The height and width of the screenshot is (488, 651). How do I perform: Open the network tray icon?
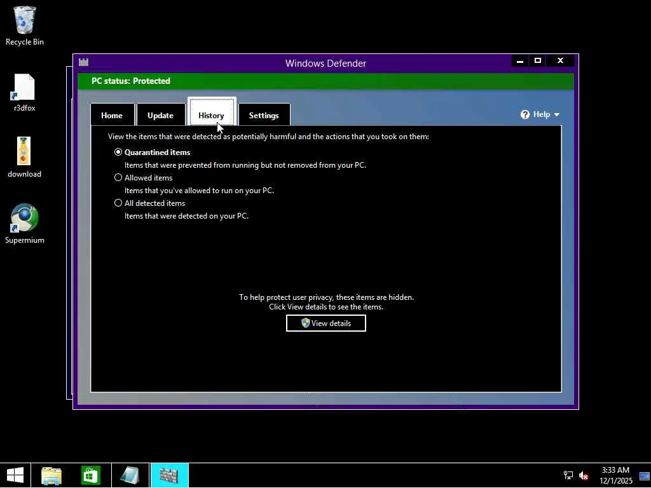pyautogui.click(x=568, y=475)
